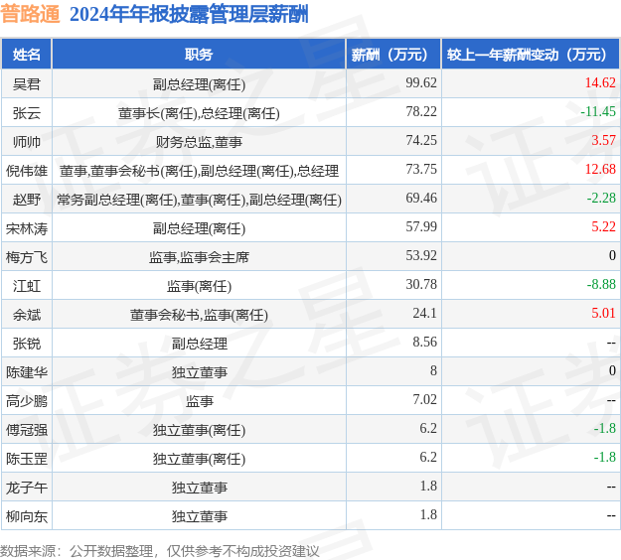Image resolution: width=621 pixels, height=560 pixels.
Task: Click 江虹's position 监事(离任)
Action: (x=199, y=286)
